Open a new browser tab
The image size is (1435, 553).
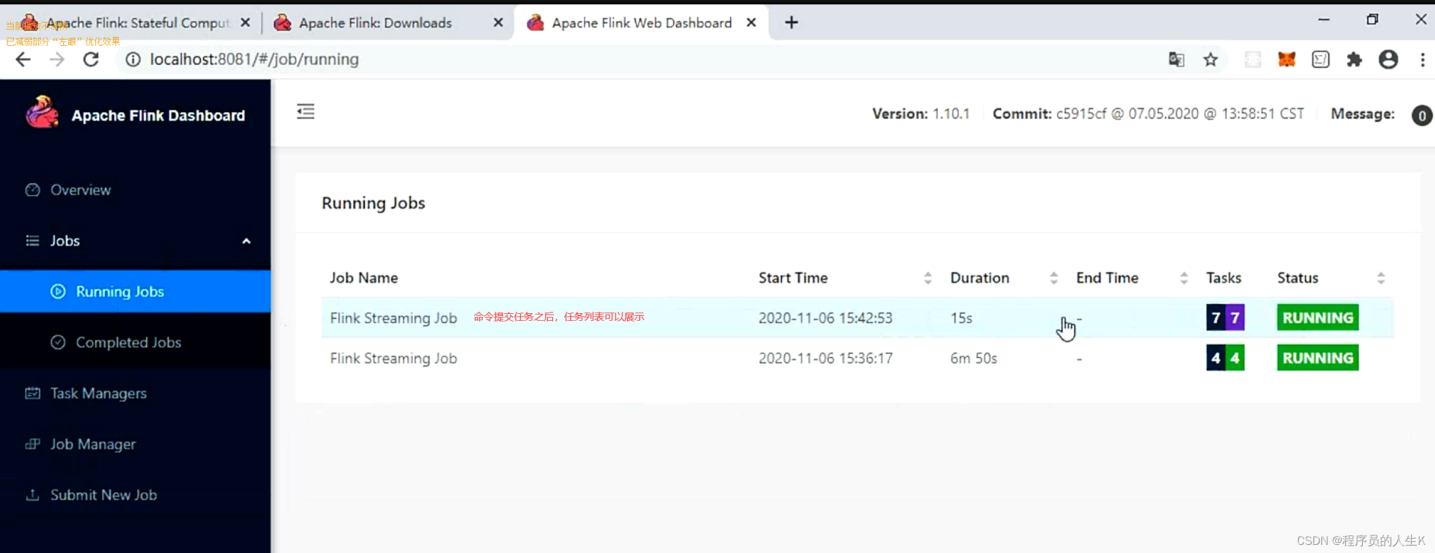pos(792,23)
